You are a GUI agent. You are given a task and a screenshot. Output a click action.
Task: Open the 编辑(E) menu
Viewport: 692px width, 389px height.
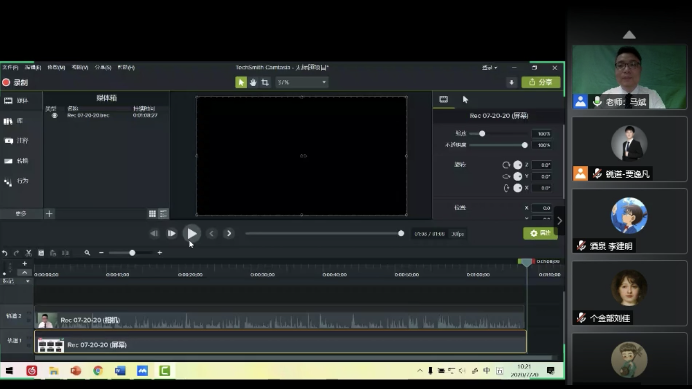[x=33, y=67]
